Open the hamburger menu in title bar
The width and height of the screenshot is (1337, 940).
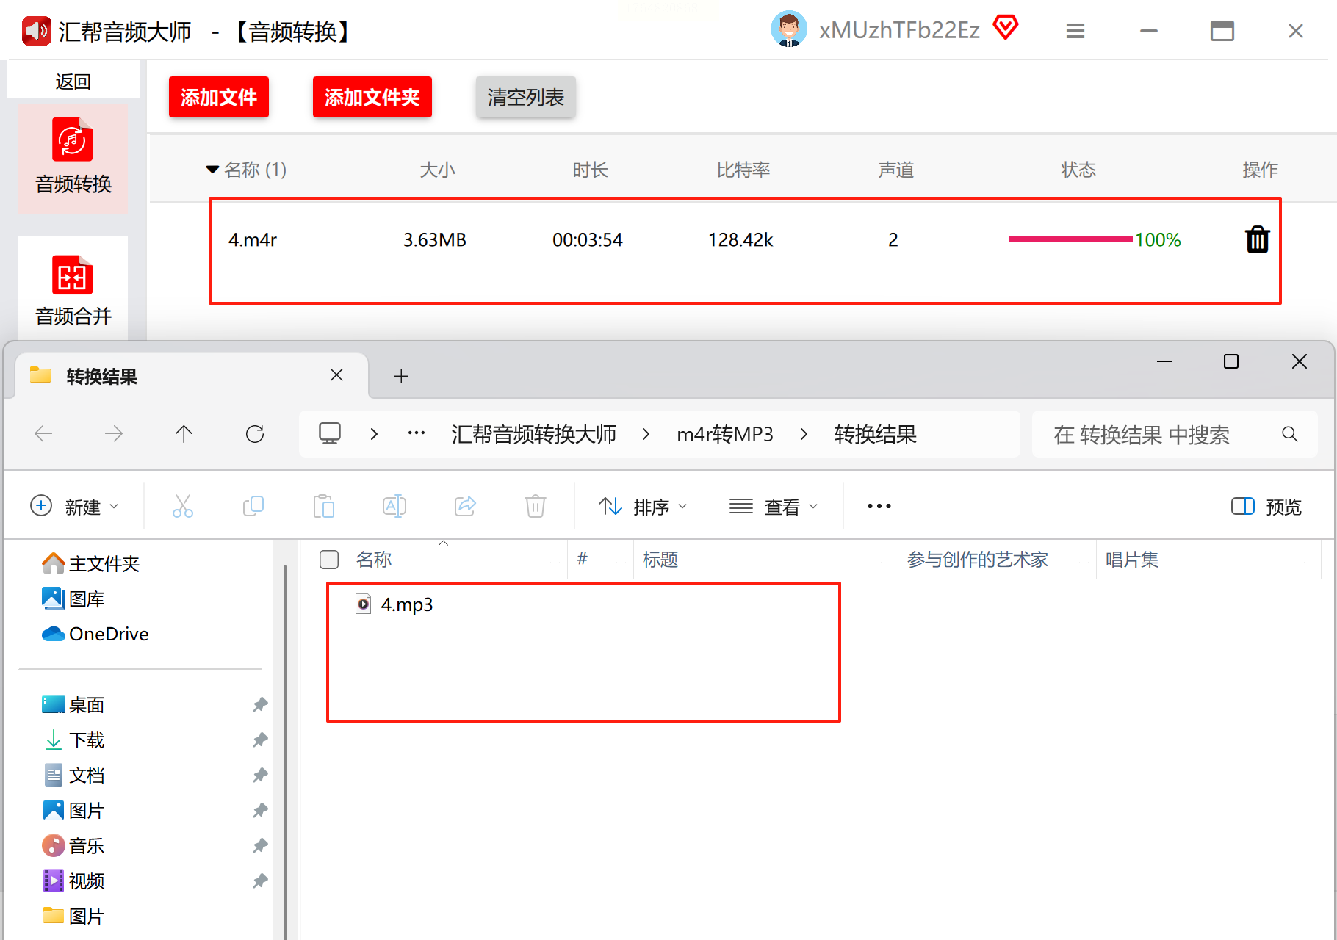pyautogui.click(x=1075, y=31)
